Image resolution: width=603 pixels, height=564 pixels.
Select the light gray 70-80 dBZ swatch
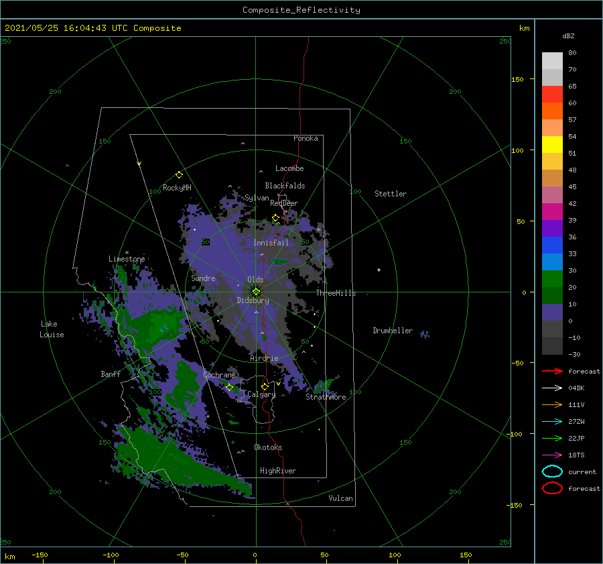click(552, 61)
